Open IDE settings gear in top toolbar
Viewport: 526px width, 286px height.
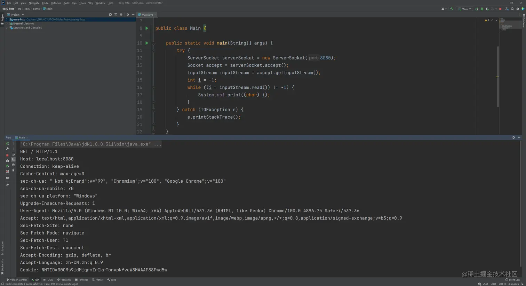(518, 9)
